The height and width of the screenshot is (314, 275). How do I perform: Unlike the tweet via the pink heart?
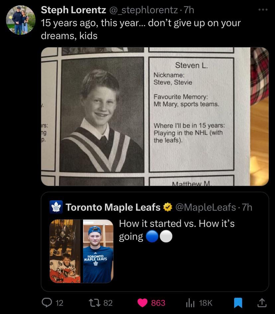(142, 302)
